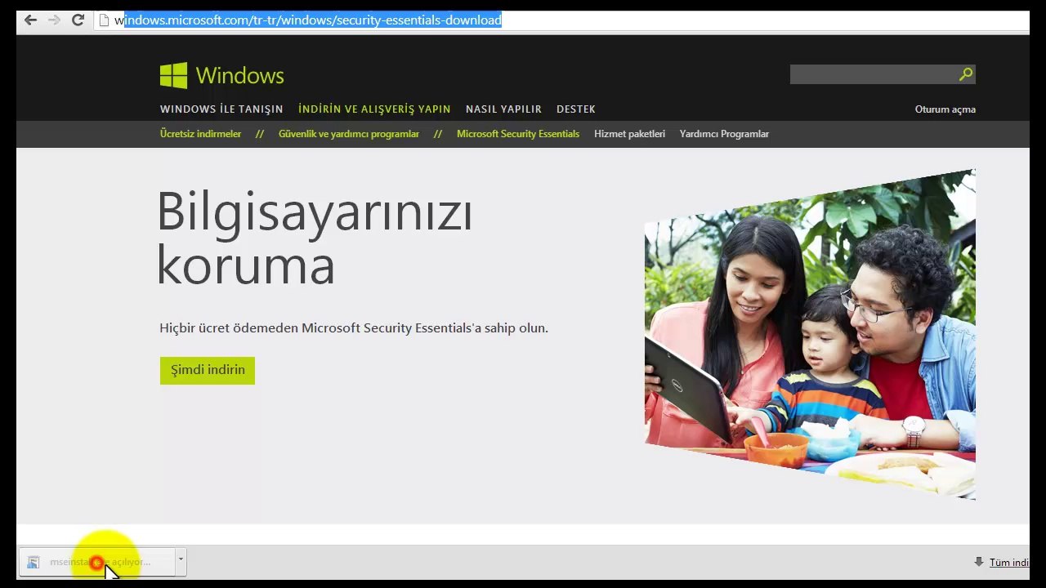Viewport: 1046px width, 588px height.
Task: Click the family with tablet photo
Action: pos(810,335)
